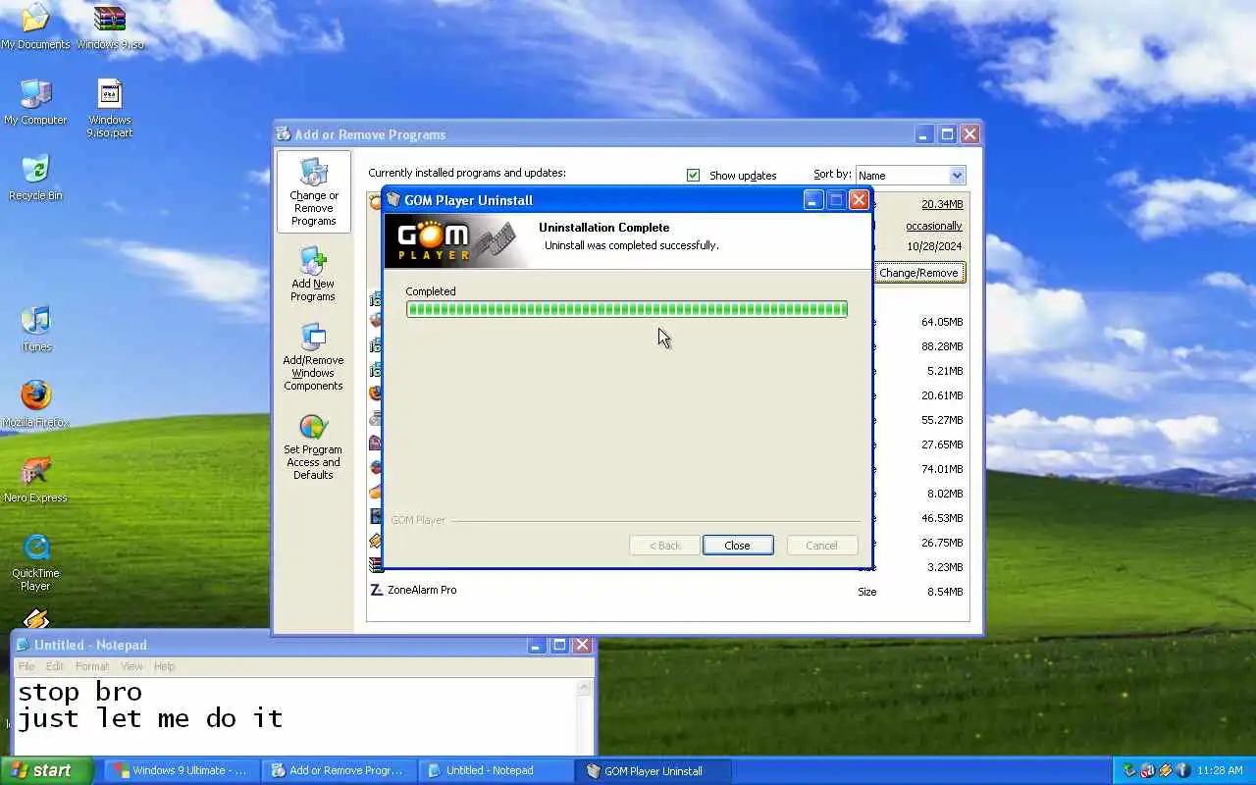Click the disabled Back button
Screen dimensions: 1256x785
(664, 546)
